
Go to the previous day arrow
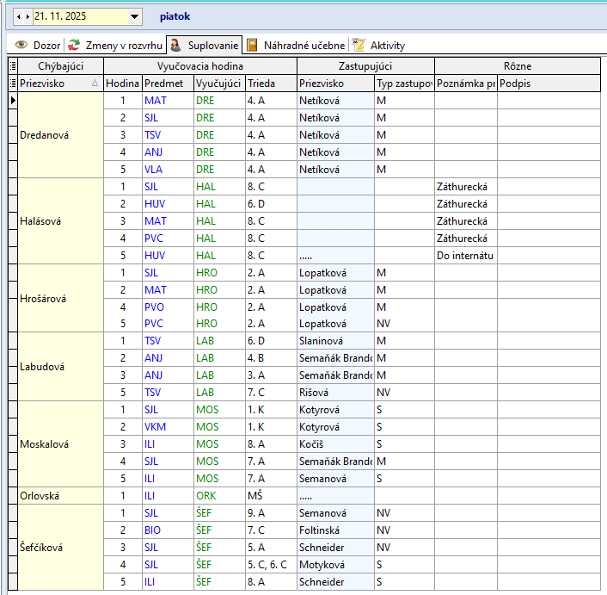point(19,16)
